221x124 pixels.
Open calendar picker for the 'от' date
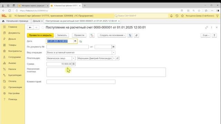click(113, 47)
